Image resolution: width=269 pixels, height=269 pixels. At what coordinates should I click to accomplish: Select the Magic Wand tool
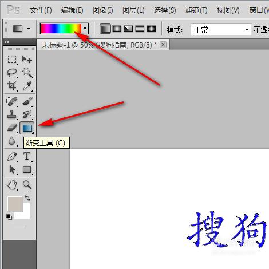(x=27, y=73)
